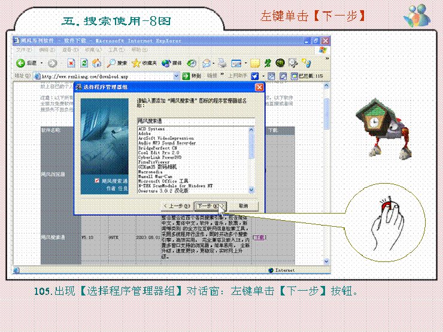Select Adobe in the program group list

[x=145, y=133]
